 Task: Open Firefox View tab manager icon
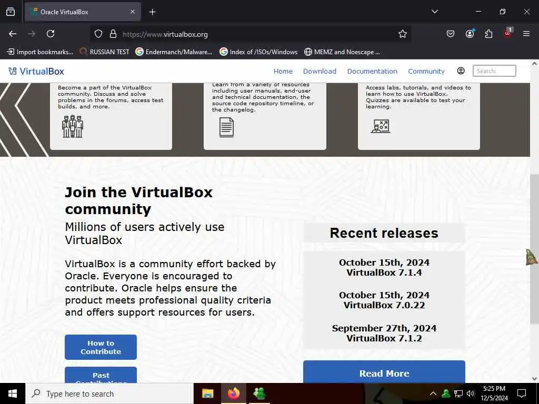11,12
